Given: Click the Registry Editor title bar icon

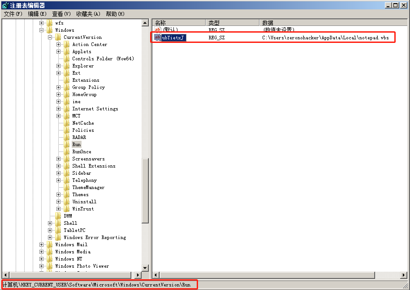Looking at the screenshot, I should click(5, 5).
